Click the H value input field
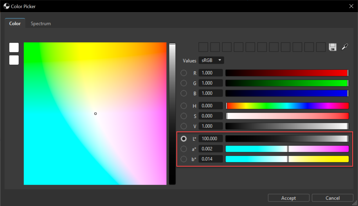 211,106
